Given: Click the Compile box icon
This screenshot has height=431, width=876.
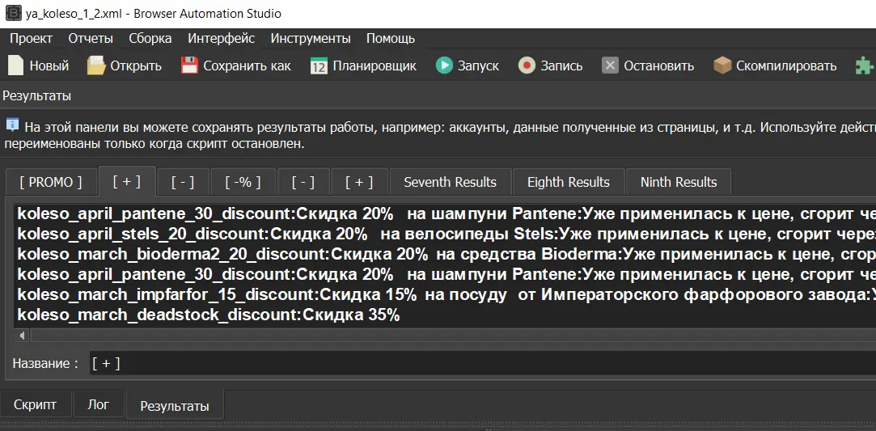Looking at the screenshot, I should pyautogui.click(x=722, y=65).
